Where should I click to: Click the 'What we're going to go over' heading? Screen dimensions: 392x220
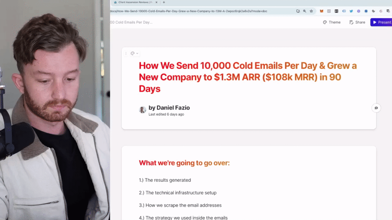coord(184,163)
